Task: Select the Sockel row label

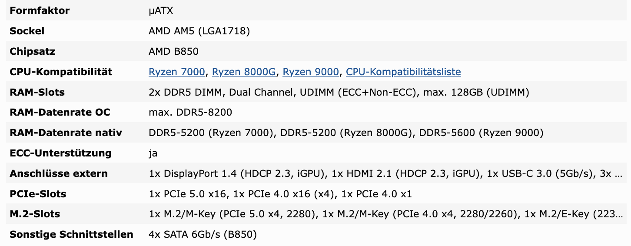Action: [x=27, y=31]
